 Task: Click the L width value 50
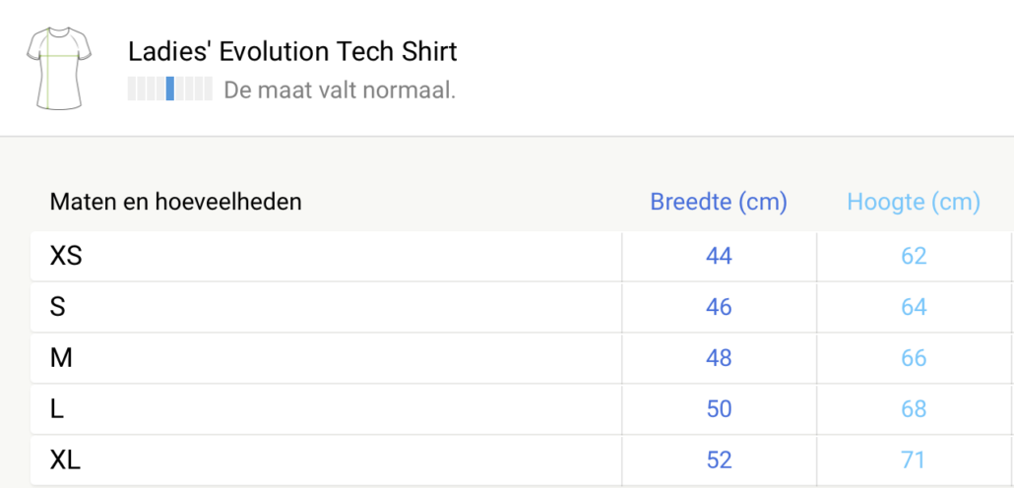719,409
